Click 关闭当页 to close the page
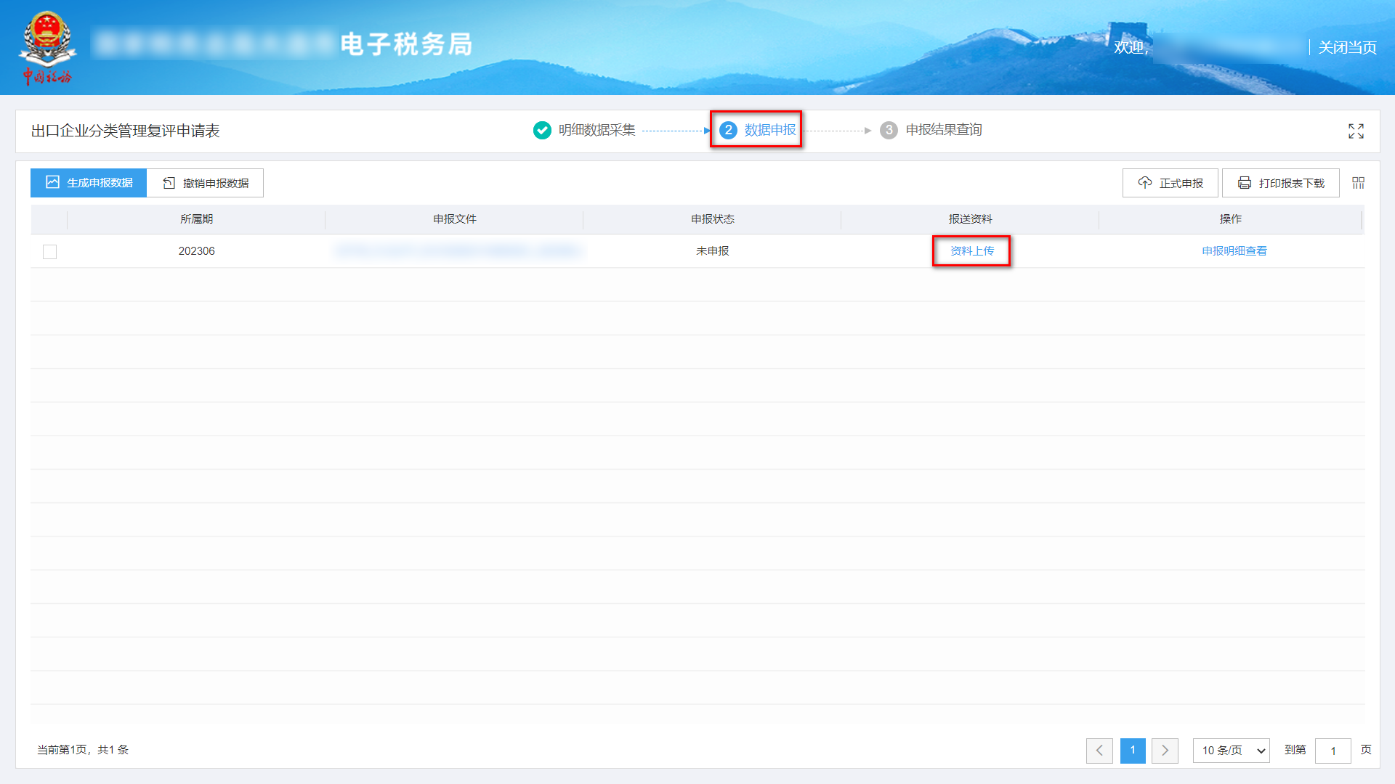The height and width of the screenshot is (784, 1395). point(1347,48)
